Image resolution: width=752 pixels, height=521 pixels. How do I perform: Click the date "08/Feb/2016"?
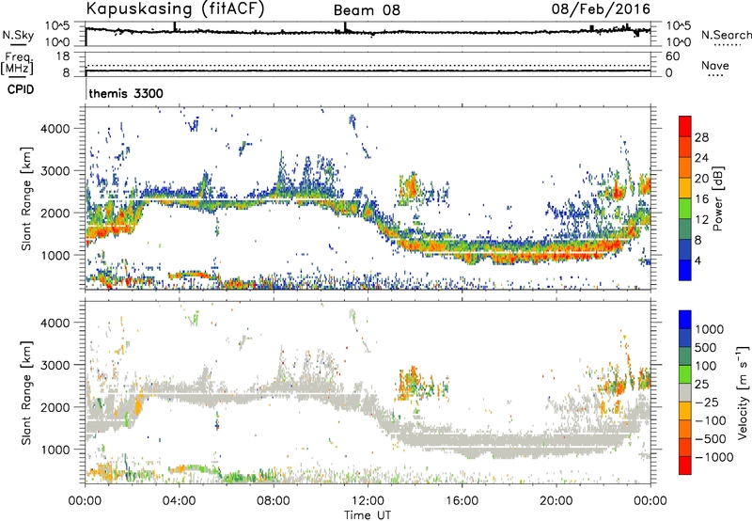[601, 8]
